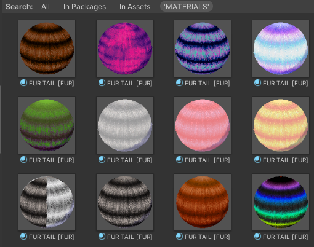This screenshot has height=247, width=314.
Task: Select the 'MATERIALS' search scope
Action: pyautogui.click(x=187, y=7)
